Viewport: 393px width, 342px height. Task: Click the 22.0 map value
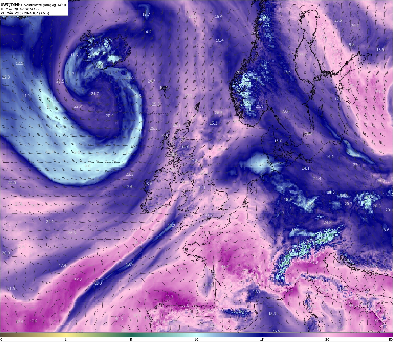point(12,183)
